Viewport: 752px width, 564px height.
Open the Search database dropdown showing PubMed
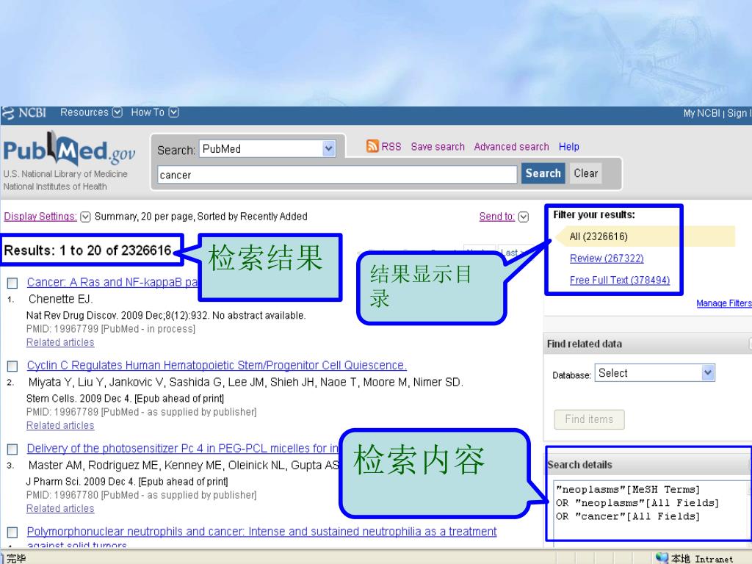[x=267, y=149]
